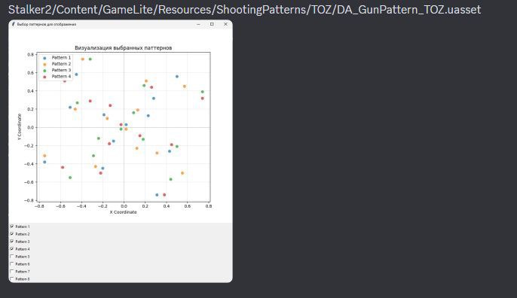Click the 'Pattern 3' legend entry
This screenshot has height=298, width=517.
(x=61, y=70)
